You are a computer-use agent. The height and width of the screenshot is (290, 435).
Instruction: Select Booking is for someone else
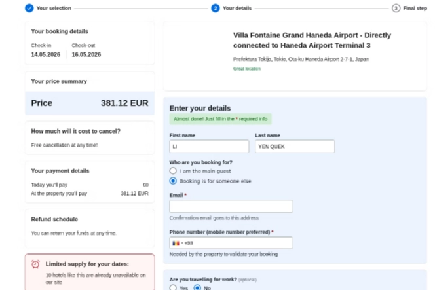pos(173,181)
